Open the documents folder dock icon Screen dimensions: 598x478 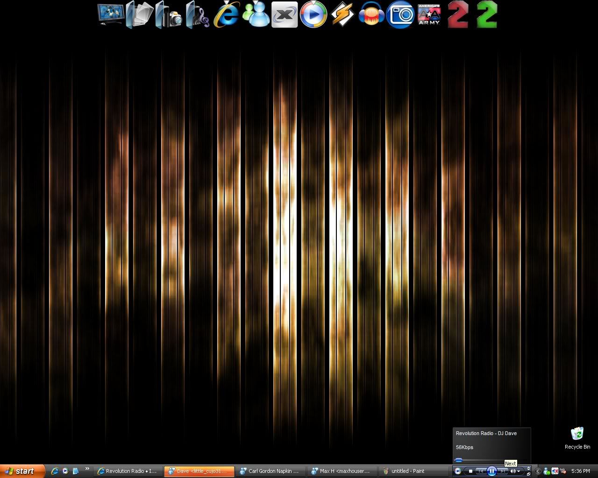tap(140, 15)
